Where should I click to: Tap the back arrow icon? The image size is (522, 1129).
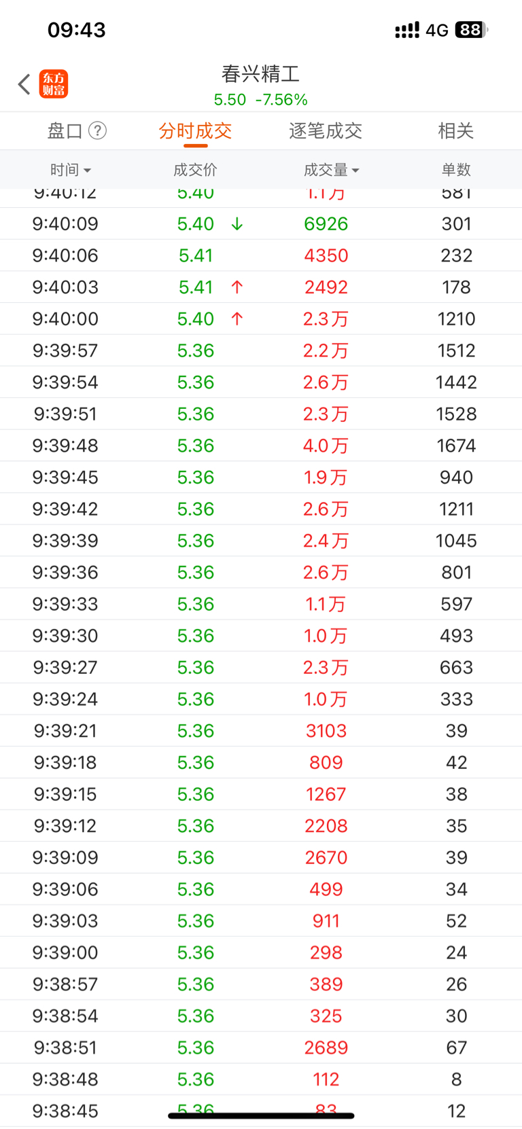click(x=24, y=84)
